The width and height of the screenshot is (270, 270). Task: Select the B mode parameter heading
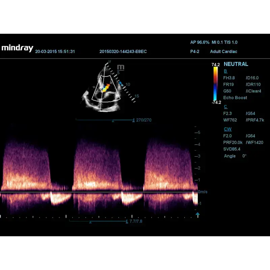click(225, 71)
